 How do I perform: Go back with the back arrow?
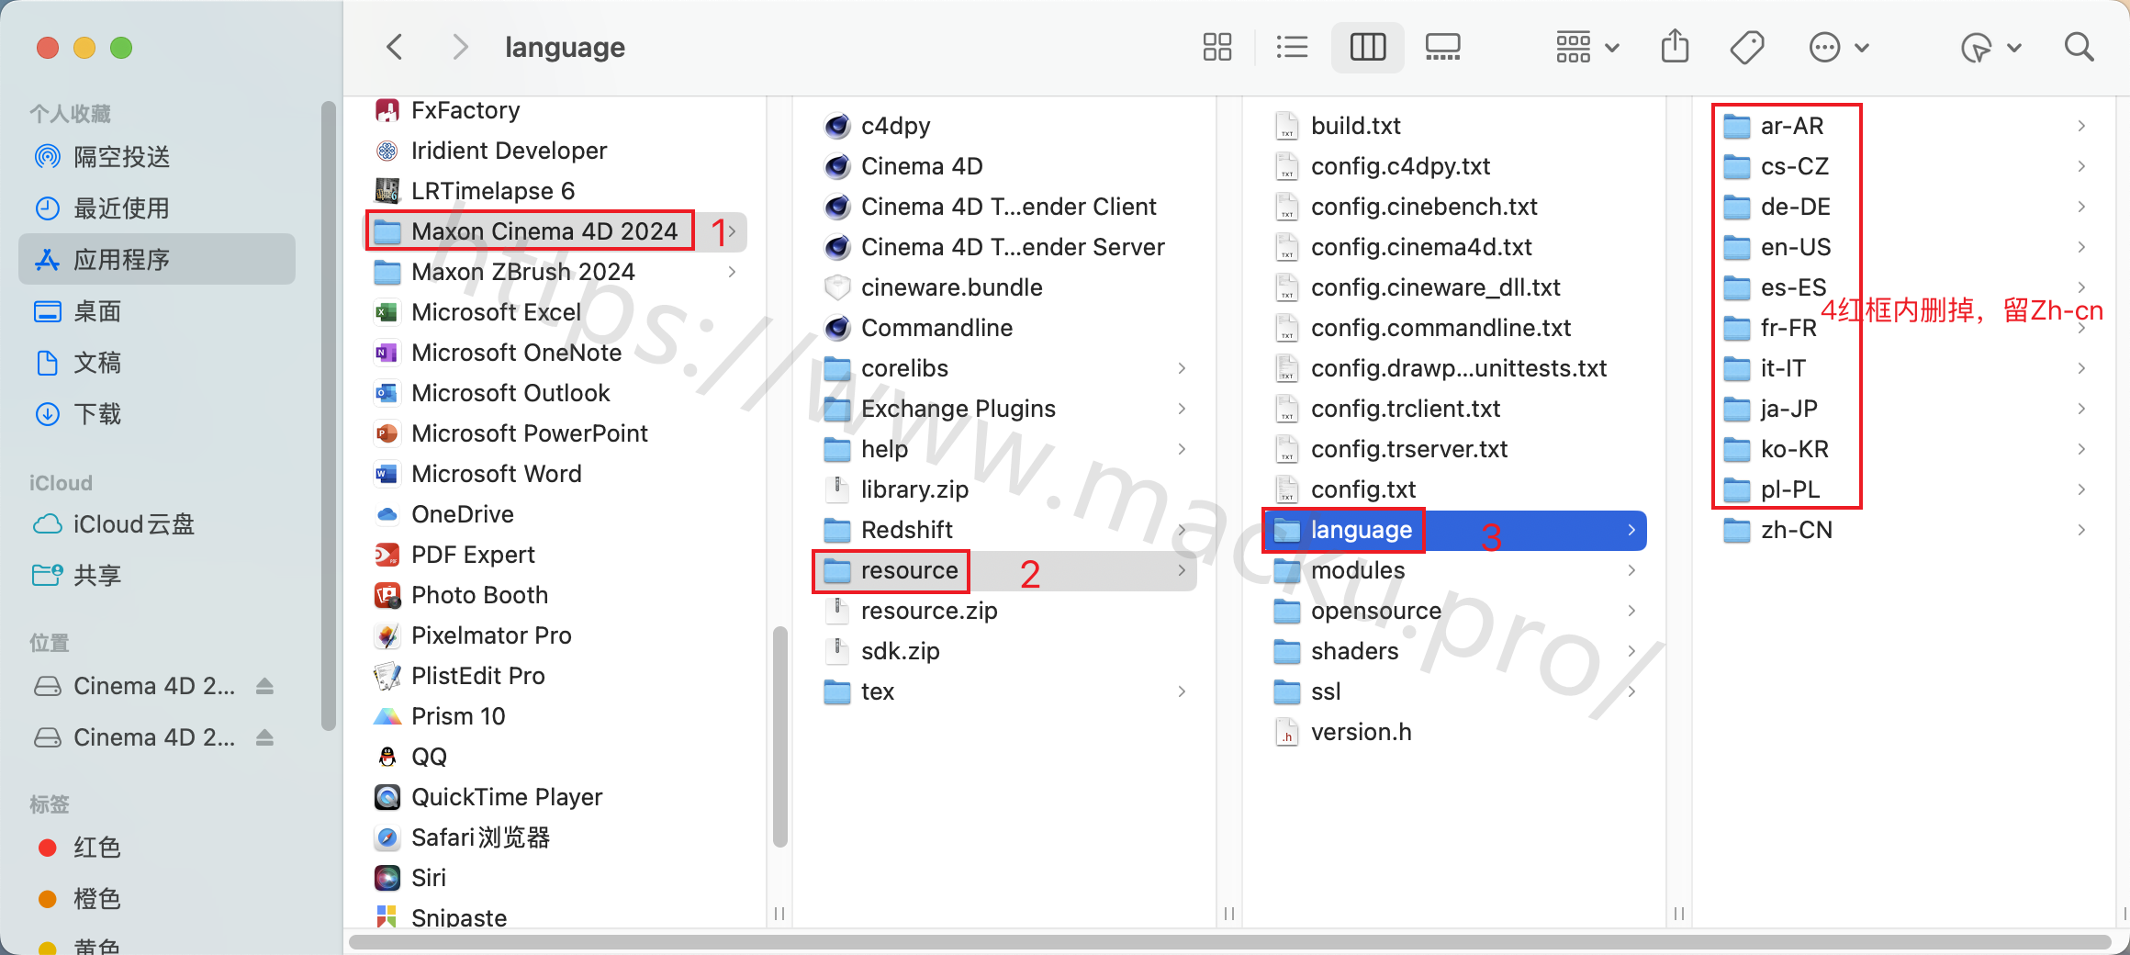pos(395,47)
